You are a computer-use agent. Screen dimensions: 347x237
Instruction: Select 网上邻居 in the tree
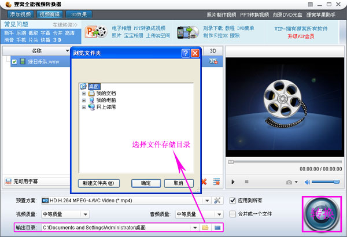click(106, 107)
